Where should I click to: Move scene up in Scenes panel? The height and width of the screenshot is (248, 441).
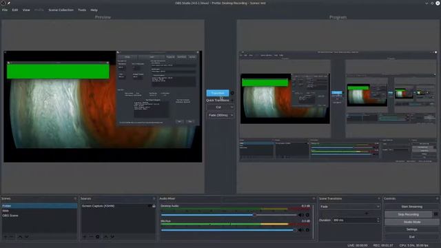[20, 237]
